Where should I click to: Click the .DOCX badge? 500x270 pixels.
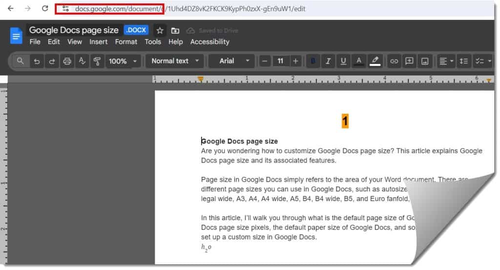pos(136,30)
